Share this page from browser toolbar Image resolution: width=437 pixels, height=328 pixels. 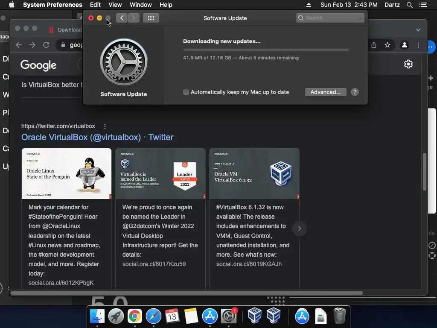374,45
